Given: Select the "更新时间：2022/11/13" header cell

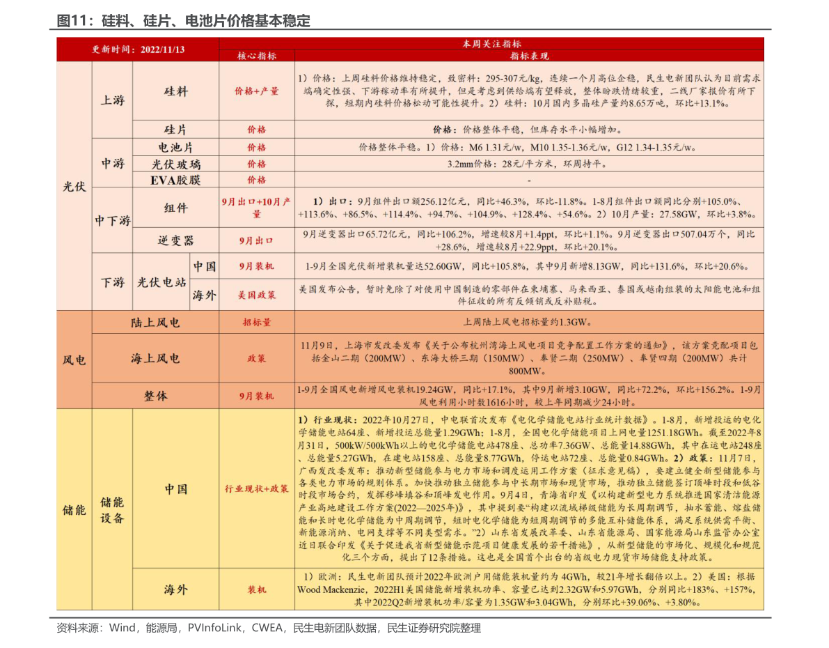Looking at the screenshot, I should point(138,49).
